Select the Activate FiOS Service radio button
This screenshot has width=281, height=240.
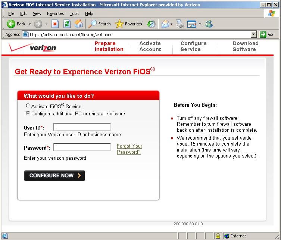tap(28, 106)
